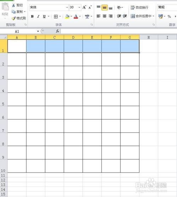177x197 pixels.
Task: Open the fill color dropdown arrow
Action: click(x=71, y=17)
